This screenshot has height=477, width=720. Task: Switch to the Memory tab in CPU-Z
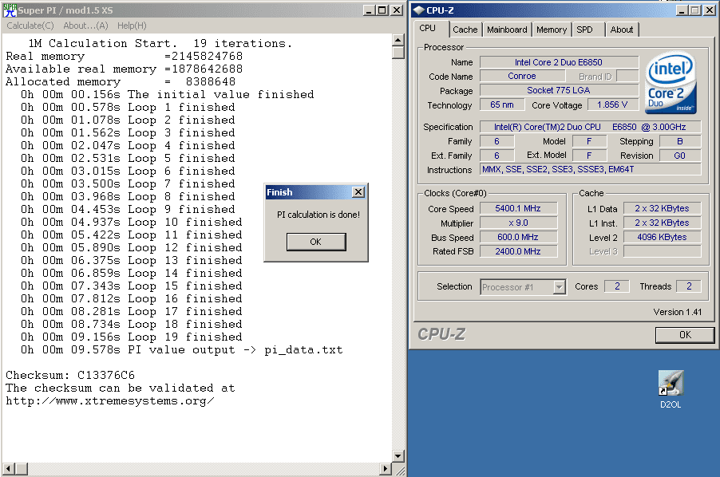(551, 30)
